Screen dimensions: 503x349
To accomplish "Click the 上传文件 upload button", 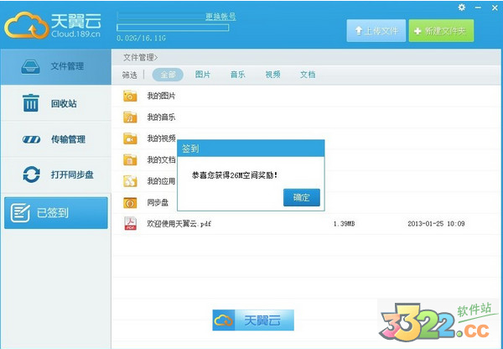I will pyautogui.click(x=376, y=31).
